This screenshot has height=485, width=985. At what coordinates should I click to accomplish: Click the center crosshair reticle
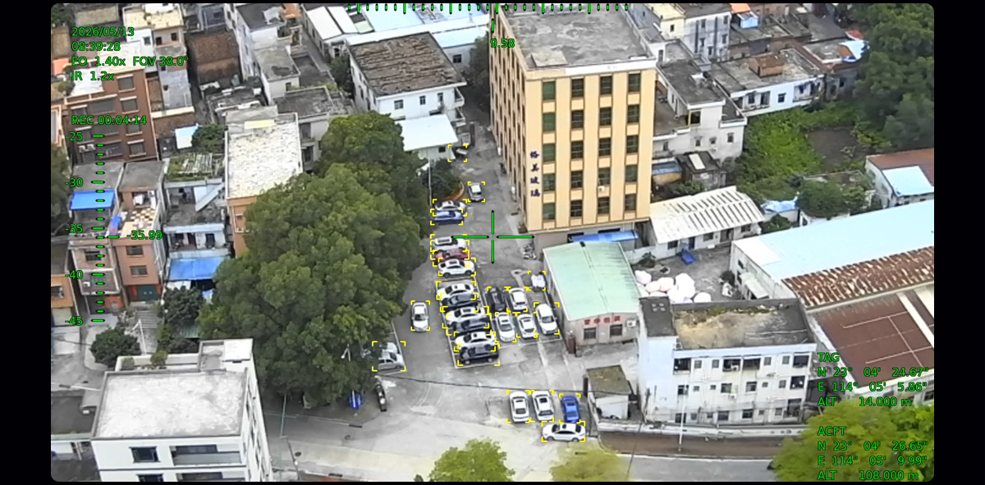coord(492,237)
